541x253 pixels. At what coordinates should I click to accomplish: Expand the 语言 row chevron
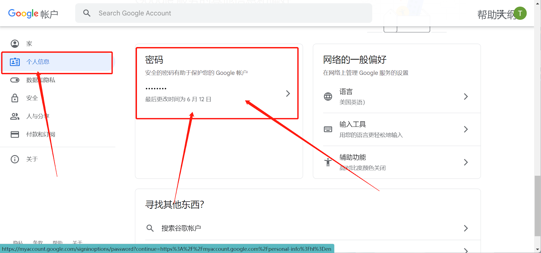click(466, 97)
